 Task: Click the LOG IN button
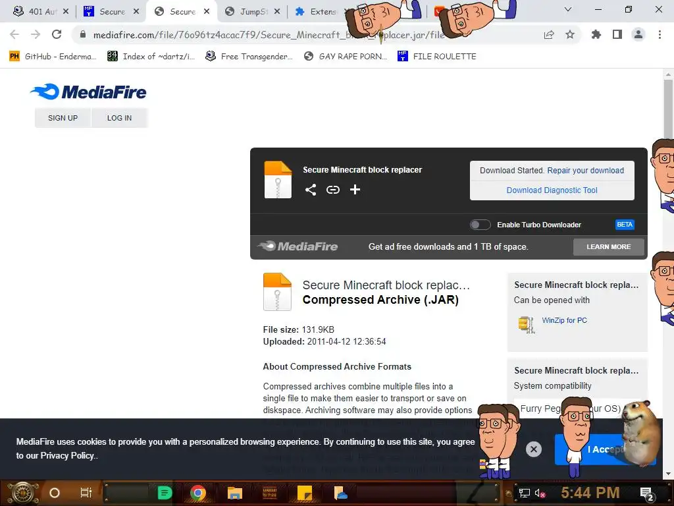tap(120, 118)
